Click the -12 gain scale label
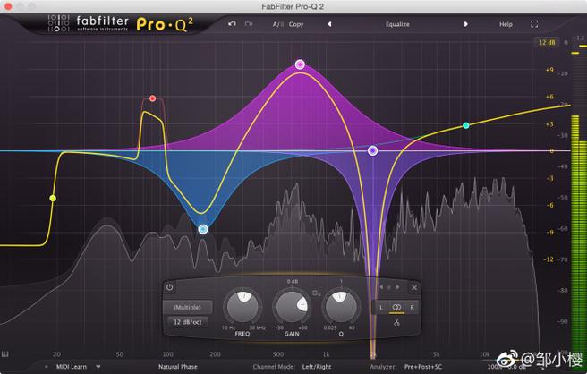587x374 pixels. tap(549, 259)
